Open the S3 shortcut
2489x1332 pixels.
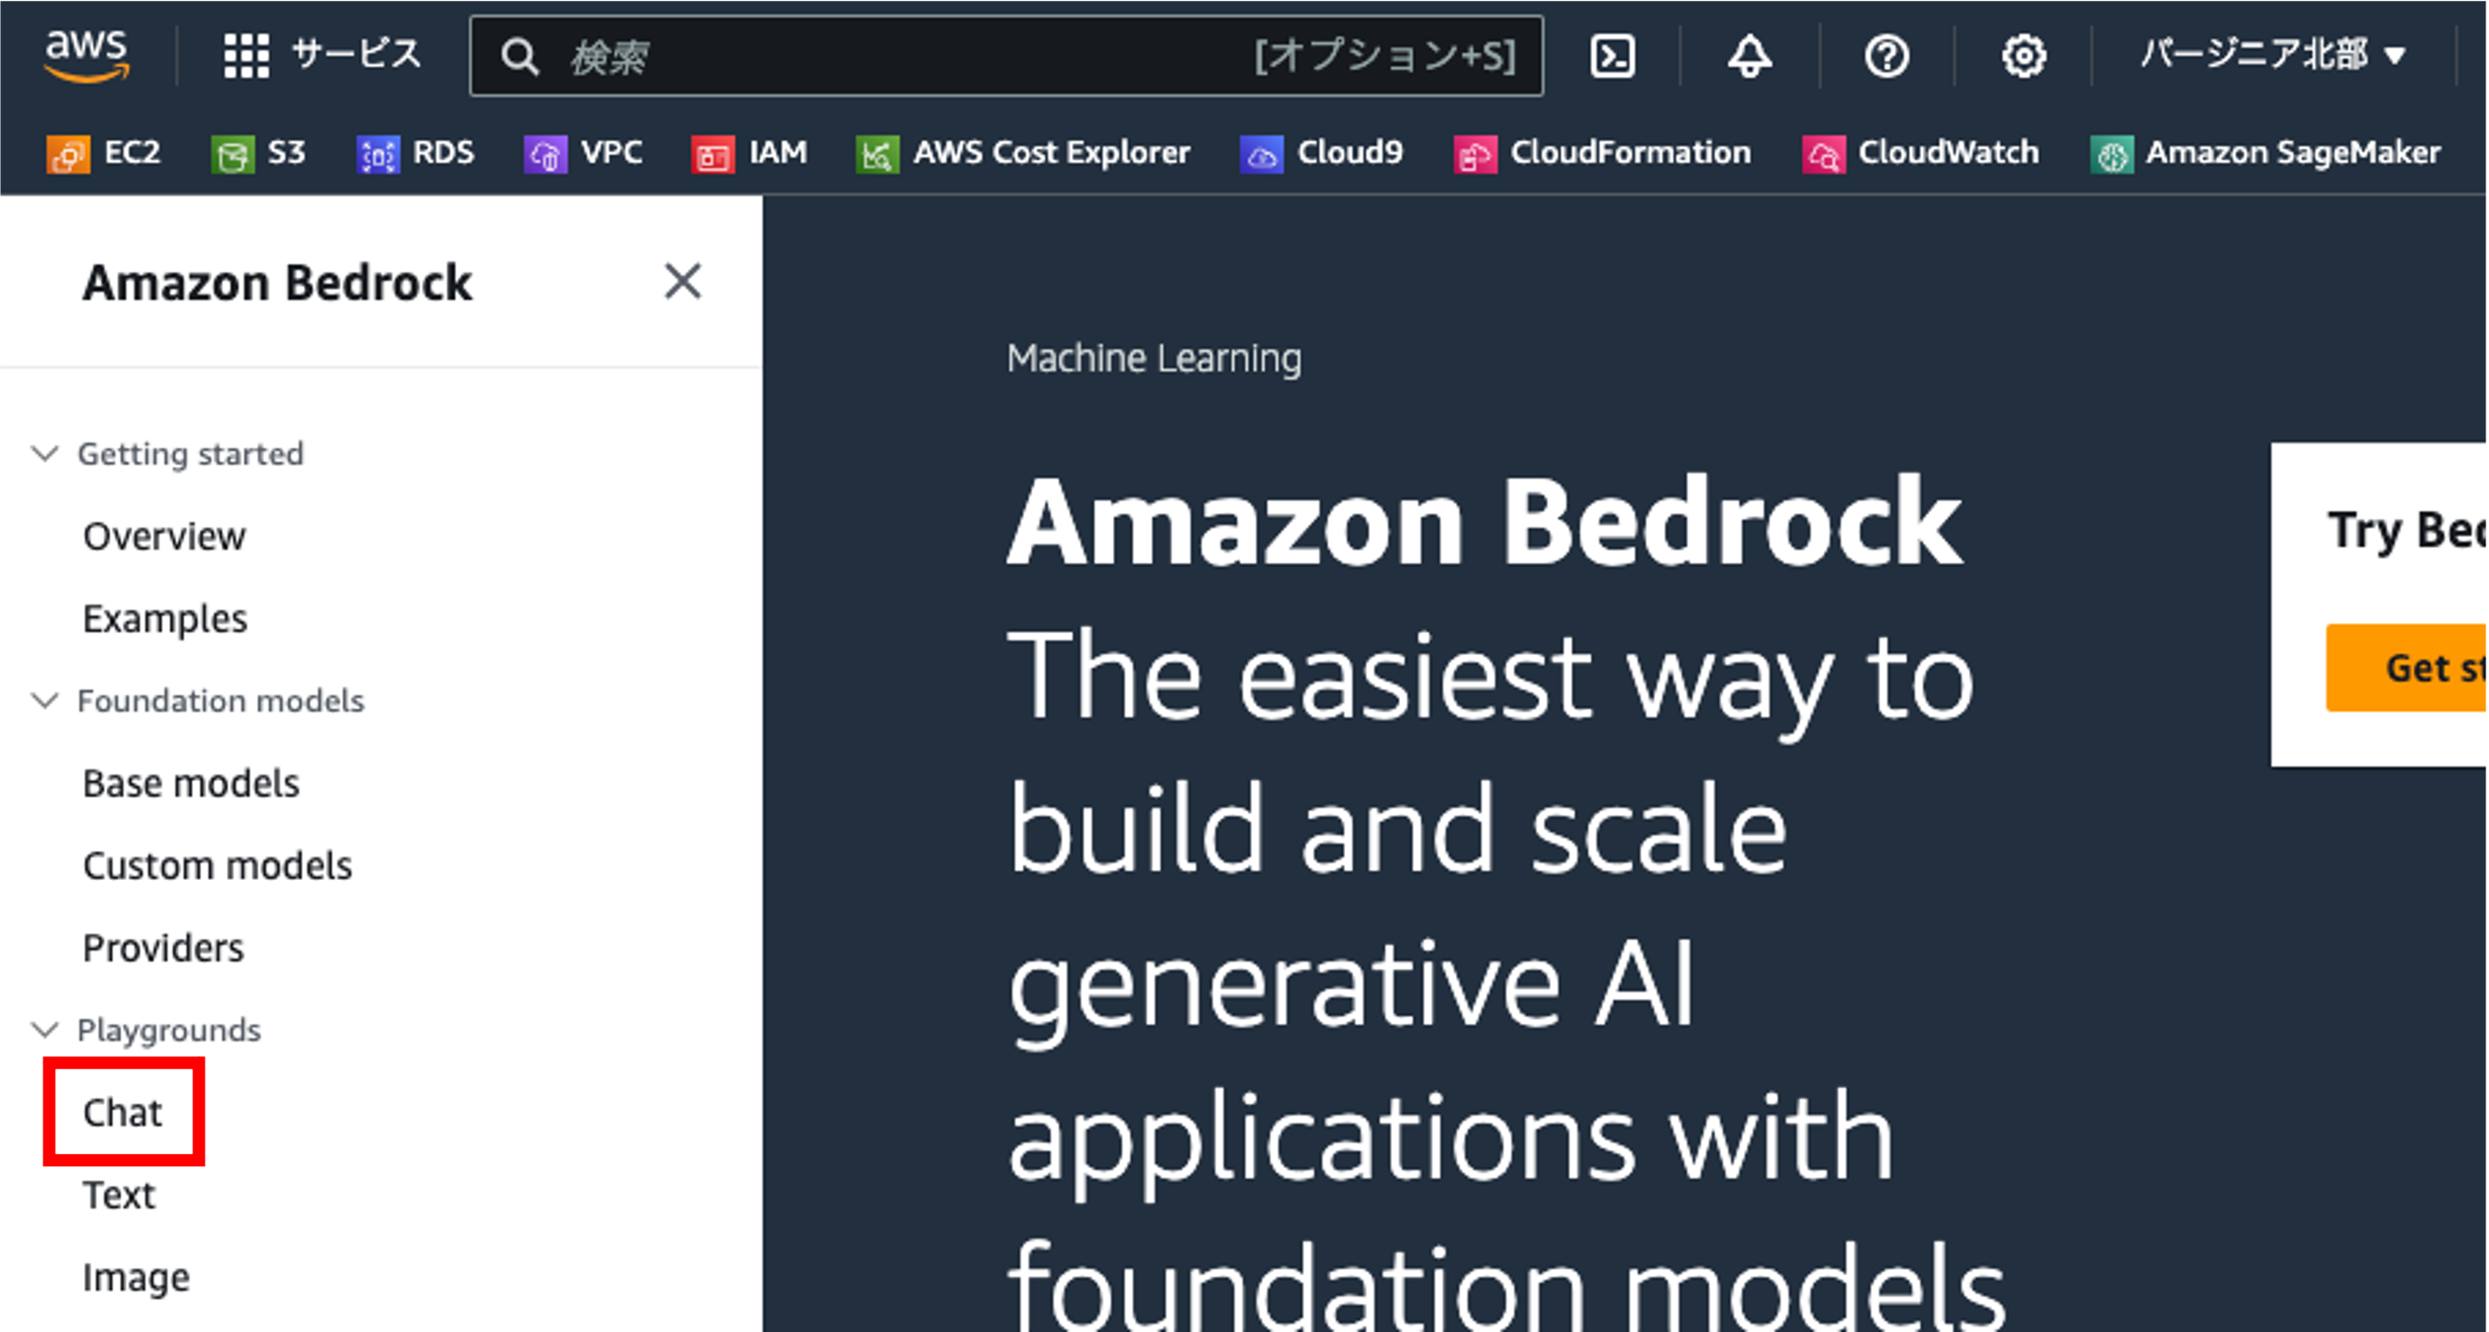click(x=258, y=152)
